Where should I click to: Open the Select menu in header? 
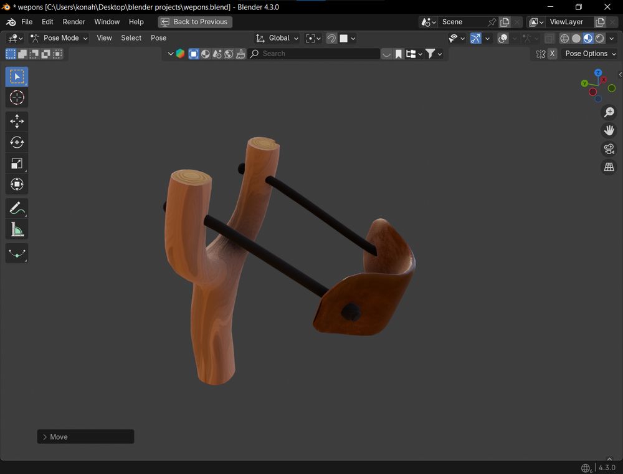pyautogui.click(x=131, y=38)
